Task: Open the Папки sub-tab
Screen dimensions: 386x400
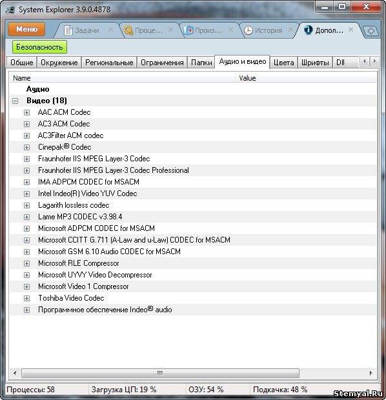Action: [201, 63]
